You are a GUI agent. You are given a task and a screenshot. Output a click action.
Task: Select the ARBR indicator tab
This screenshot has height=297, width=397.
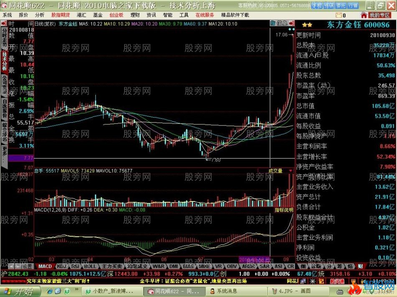pos(248,266)
